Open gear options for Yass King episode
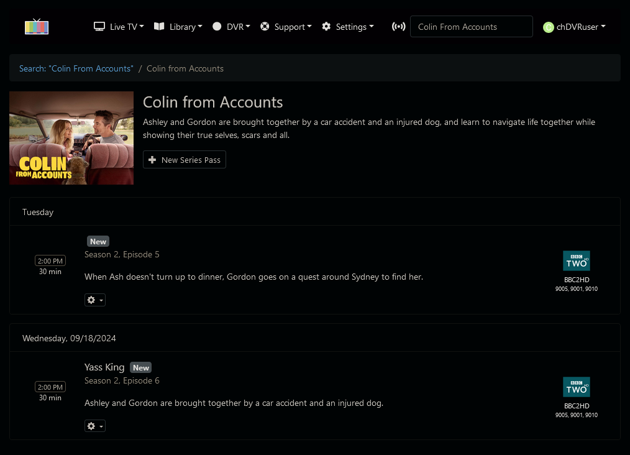The height and width of the screenshot is (455, 630). pyautogui.click(x=94, y=426)
